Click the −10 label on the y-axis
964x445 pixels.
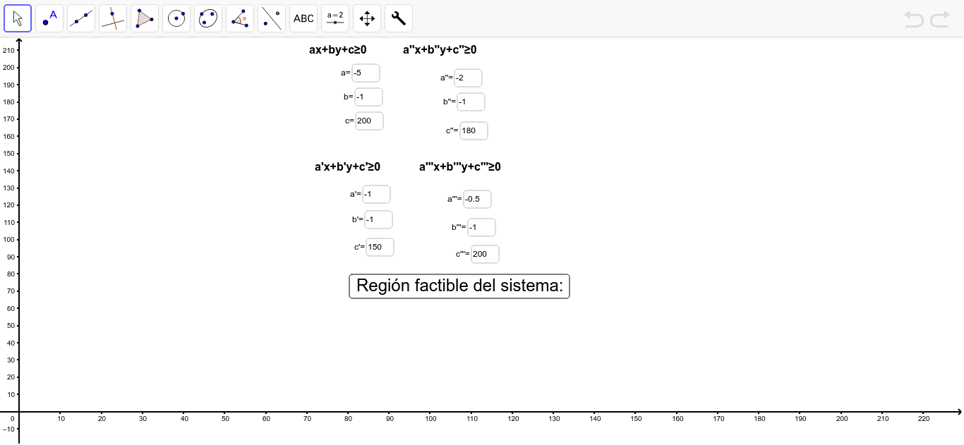coord(8,429)
